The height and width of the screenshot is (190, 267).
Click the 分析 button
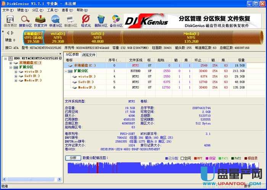pos(73,158)
